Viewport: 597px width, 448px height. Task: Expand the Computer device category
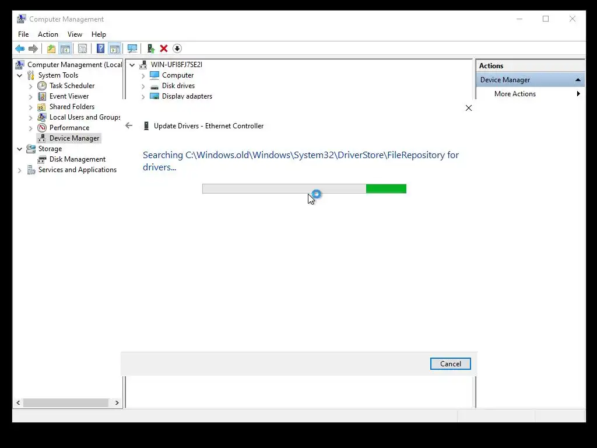click(x=143, y=76)
